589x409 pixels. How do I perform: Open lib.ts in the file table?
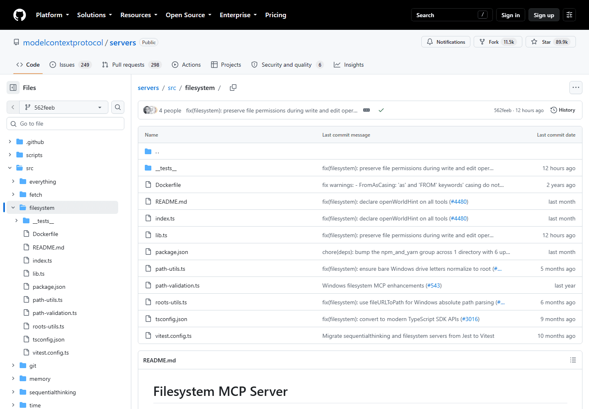[161, 235]
